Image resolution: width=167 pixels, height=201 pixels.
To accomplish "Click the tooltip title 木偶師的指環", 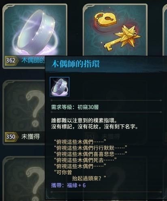I will pos(76,64).
